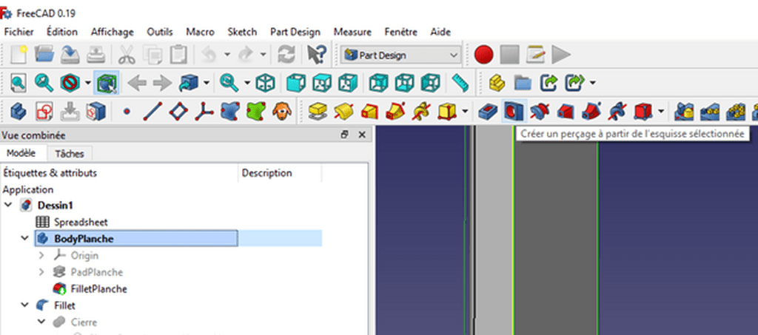The width and height of the screenshot is (758, 335).
Task: Create a green sub-shape binder
Action: click(256, 112)
